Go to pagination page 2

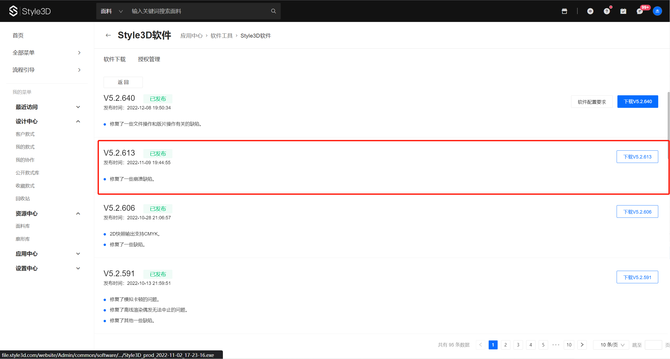coord(505,345)
